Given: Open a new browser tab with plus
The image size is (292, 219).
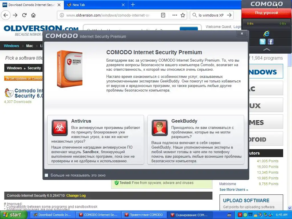Looking at the screenshot, I should pyautogui.click(x=133, y=5).
